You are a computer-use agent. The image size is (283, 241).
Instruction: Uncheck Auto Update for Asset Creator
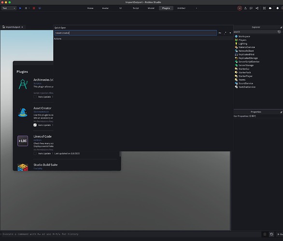[35, 125]
